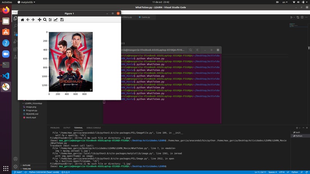Open Run and Debug in activity bar
This screenshot has height=174, width=310.
coord(15,41)
